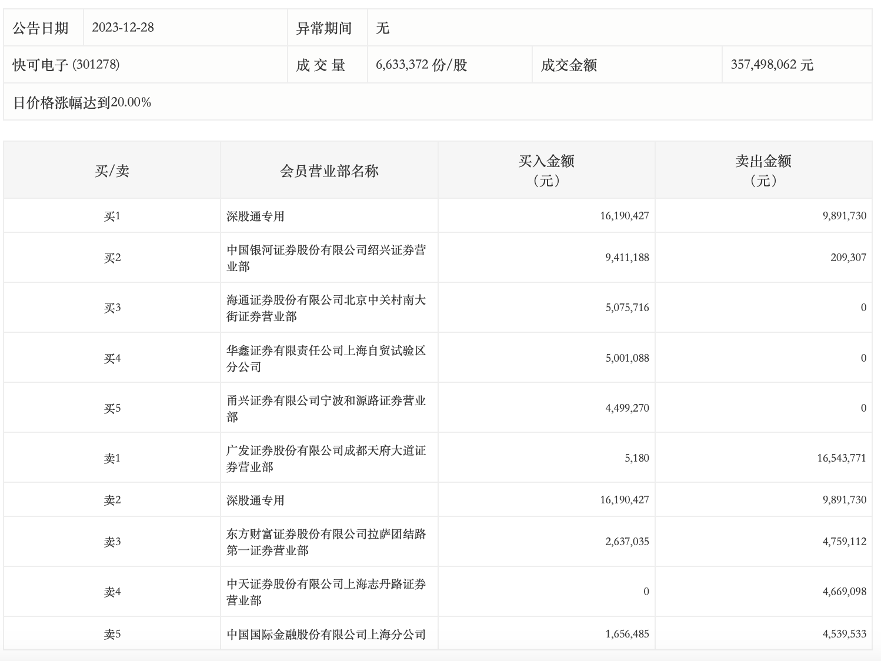The height and width of the screenshot is (661, 881).
Task: Click the stock name 快可电子 (301278)
Action: click(66, 65)
